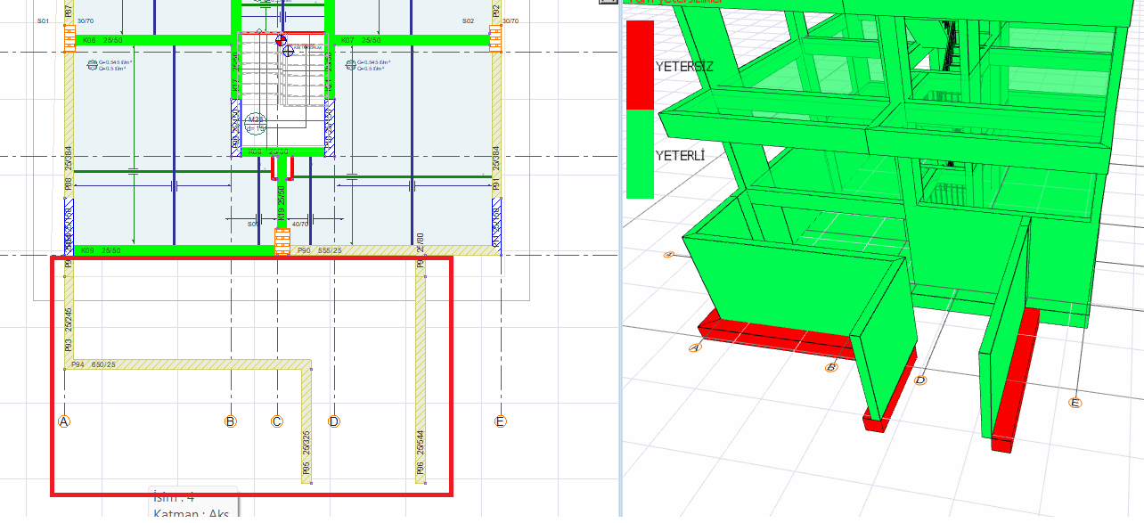Select the left slab load symbol
The height and width of the screenshot is (523, 1144).
[x=92, y=65]
